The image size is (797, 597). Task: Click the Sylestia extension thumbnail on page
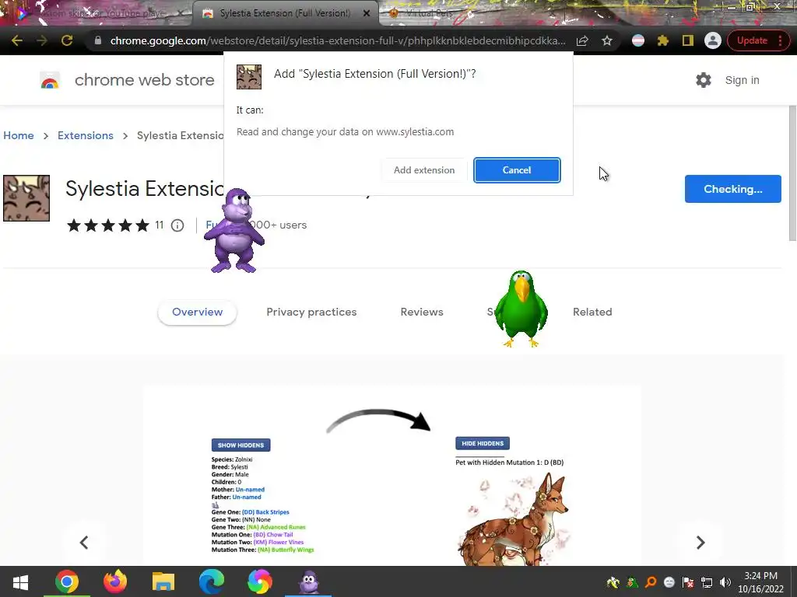tap(26, 198)
